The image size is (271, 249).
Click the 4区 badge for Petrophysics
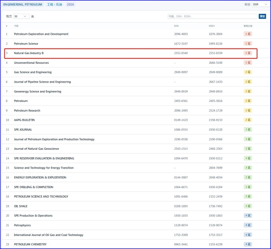pos(248,225)
